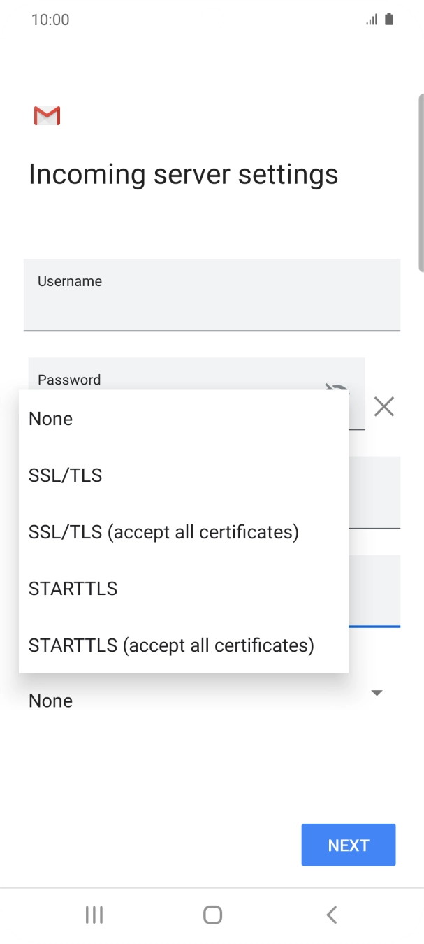Open recent apps navigation icon
The width and height of the screenshot is (424, 944).
pos(94,915)
